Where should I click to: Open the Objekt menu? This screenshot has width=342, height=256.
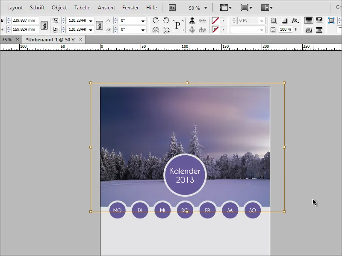[x=59, y=8]
